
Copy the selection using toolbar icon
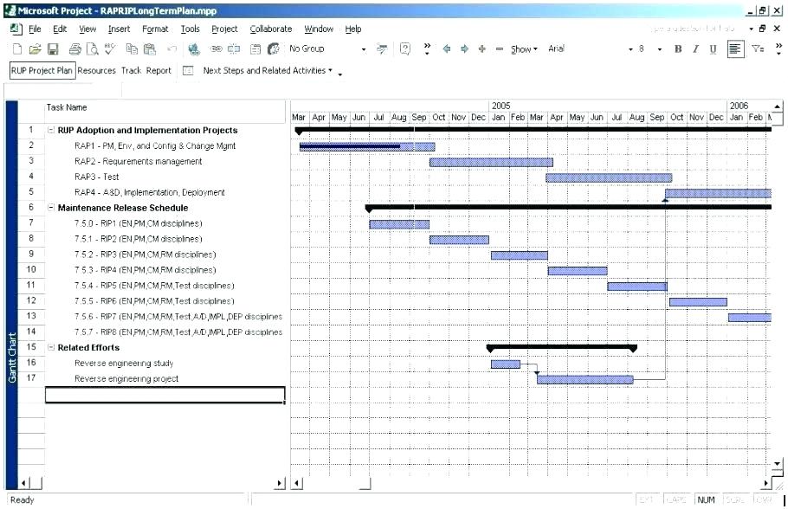pos(132,48)
